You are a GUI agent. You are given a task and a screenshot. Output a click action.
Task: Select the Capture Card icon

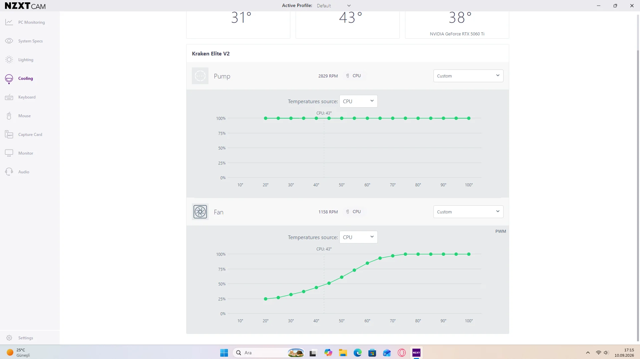point(9,134)
